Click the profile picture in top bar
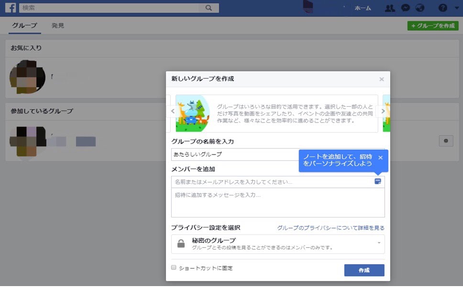 pos(308,7)
